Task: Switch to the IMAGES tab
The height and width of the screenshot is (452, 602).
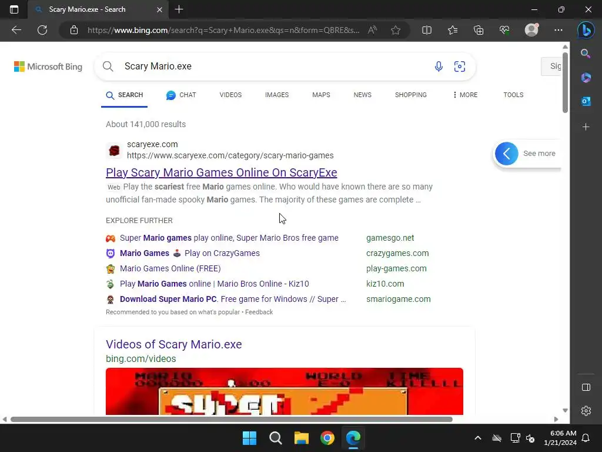Action: pyautogui.click(x=277, y=95)
